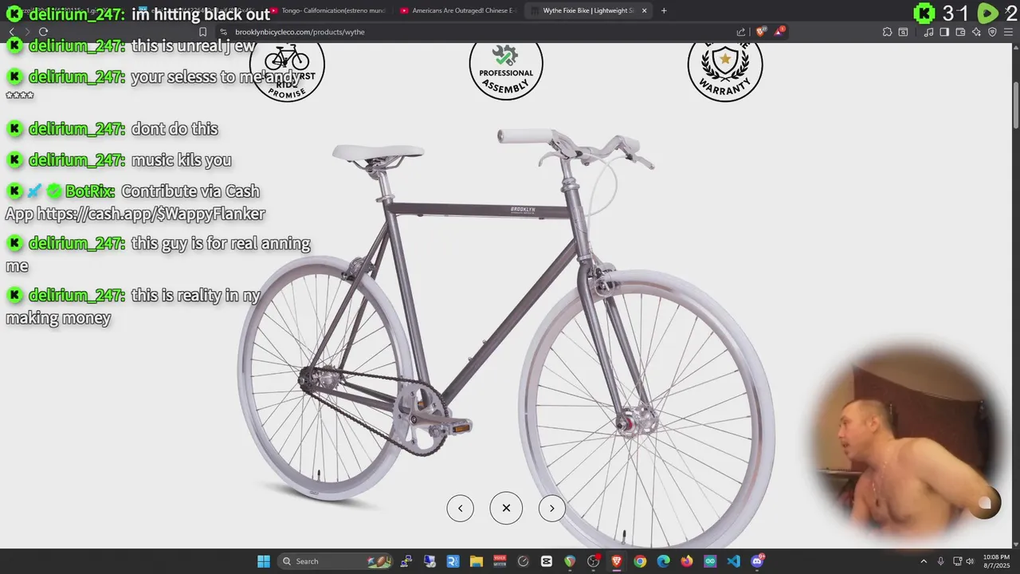Open the Leo AI sparkle icon
The width and height of the screenshot is (1020, 574).
click(x=976, y=32)
